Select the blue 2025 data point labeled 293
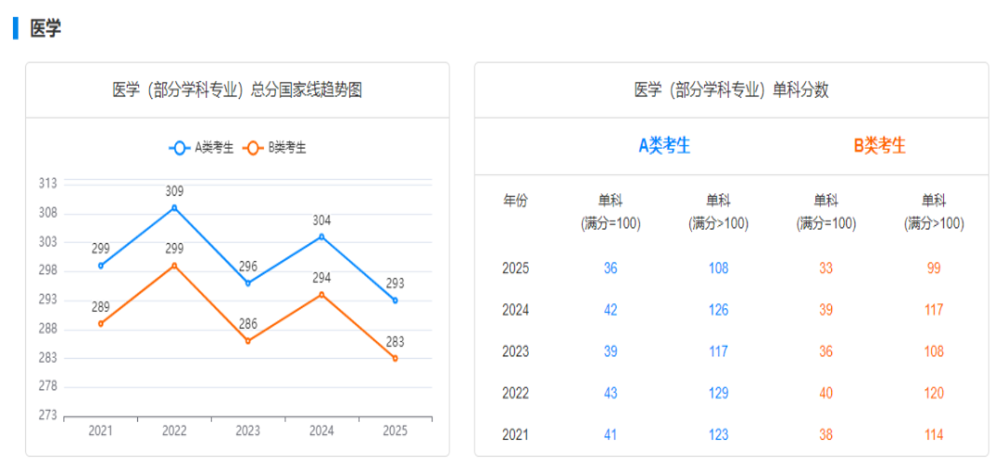This screenshot has width=1008, height=472. (395, 301)
